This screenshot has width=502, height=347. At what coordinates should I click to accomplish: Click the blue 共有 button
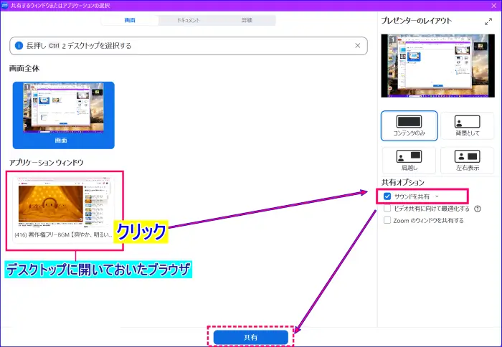pyautogui.click(x=251, y=337)
